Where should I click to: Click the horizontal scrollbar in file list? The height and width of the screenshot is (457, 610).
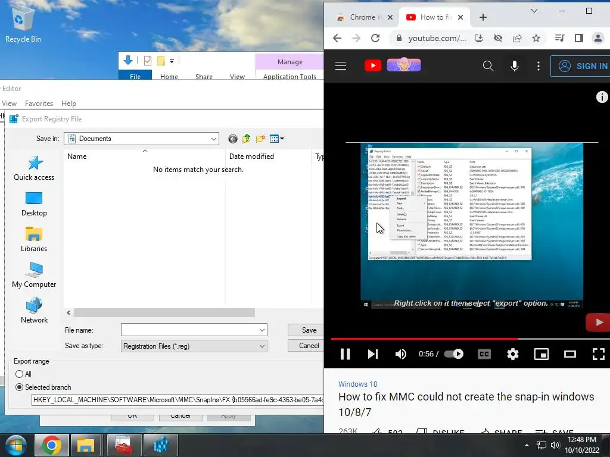point(164,312)
